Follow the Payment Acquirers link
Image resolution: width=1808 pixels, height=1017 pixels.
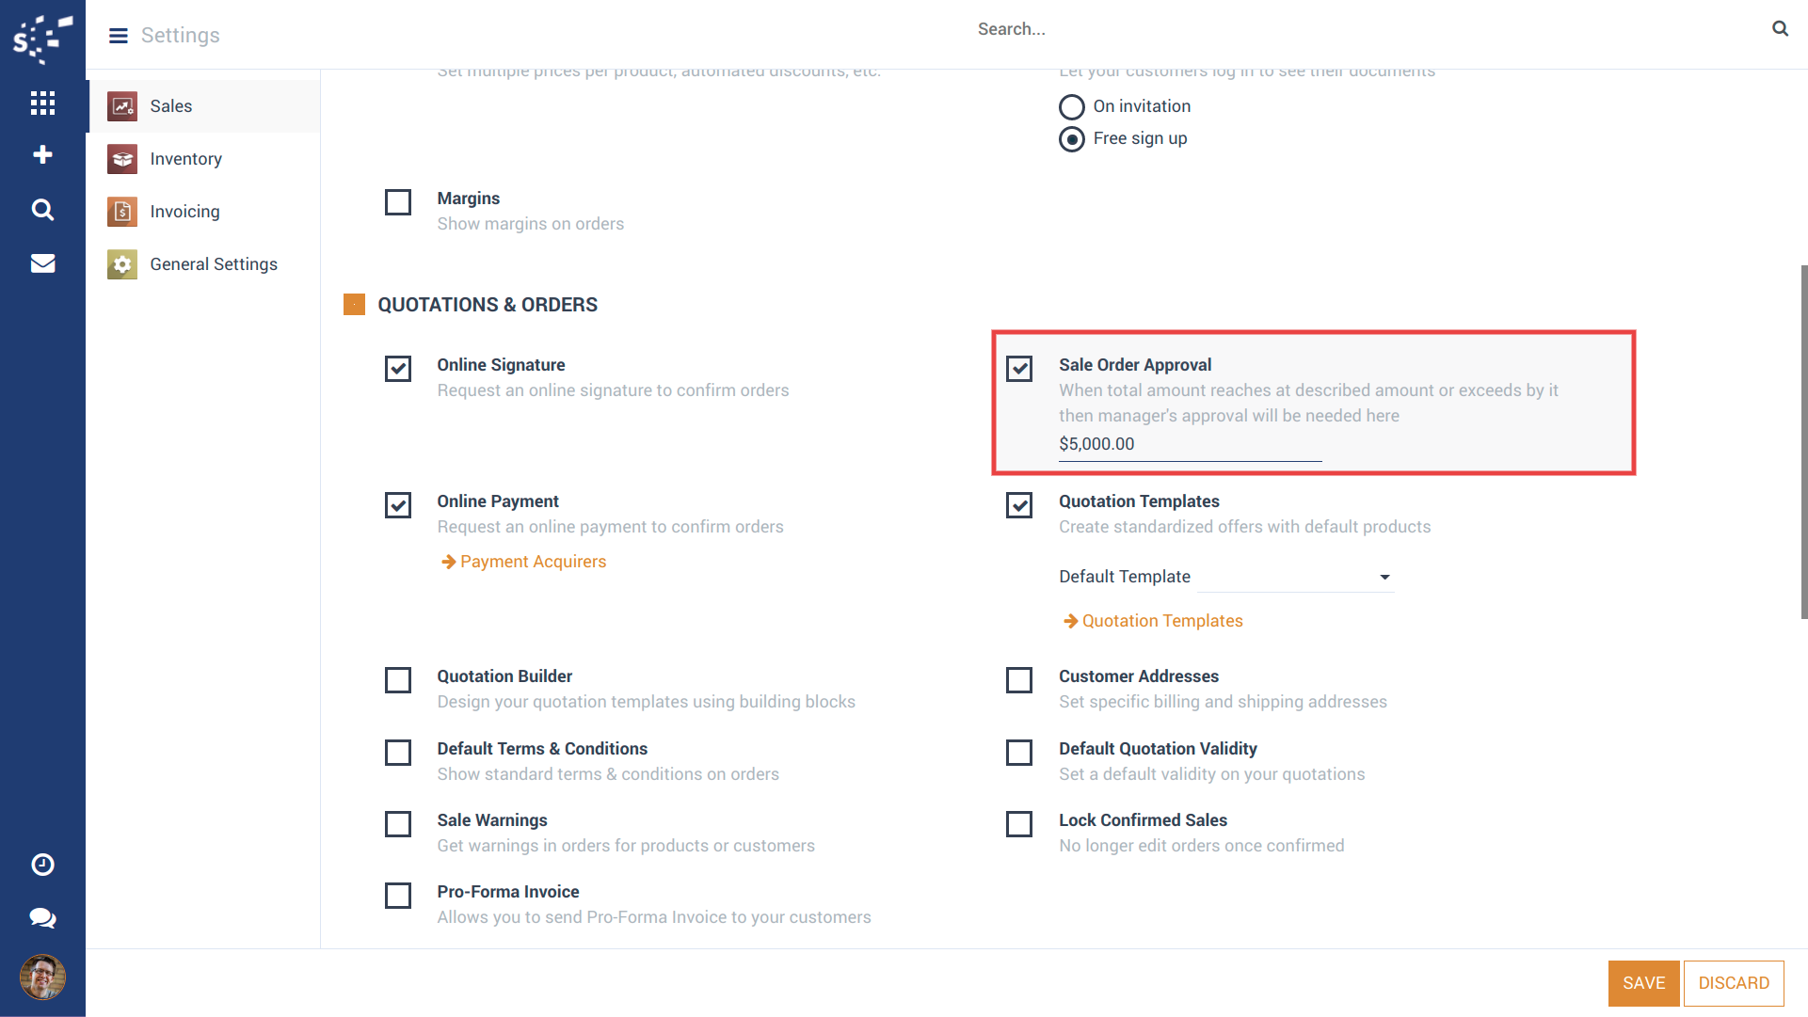tap(533, 562)
